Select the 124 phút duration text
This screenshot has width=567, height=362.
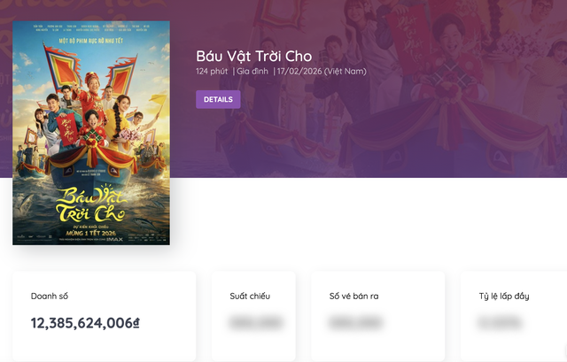click(212, 72)
